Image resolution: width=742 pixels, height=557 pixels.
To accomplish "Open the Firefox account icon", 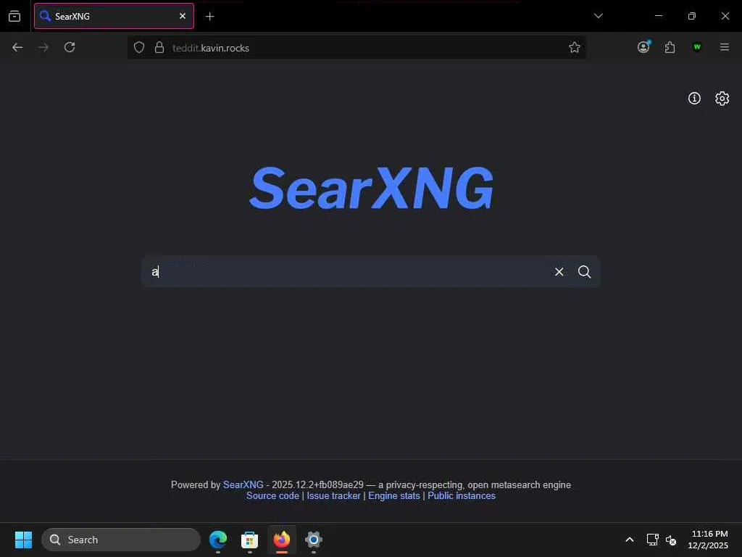I will (643, 47).
